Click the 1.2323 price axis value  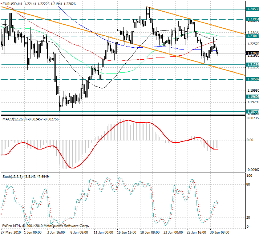pyautogui.click(x=253, y=32)
